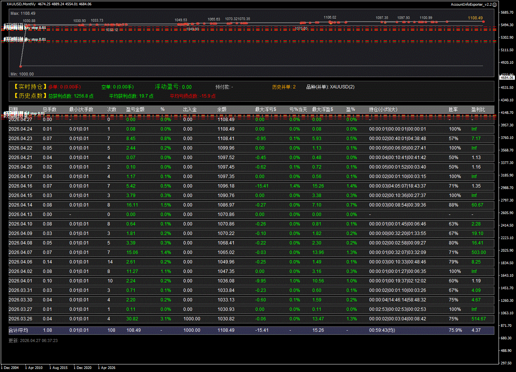Click the 盈亏金额 column header

tap(135, 109)
